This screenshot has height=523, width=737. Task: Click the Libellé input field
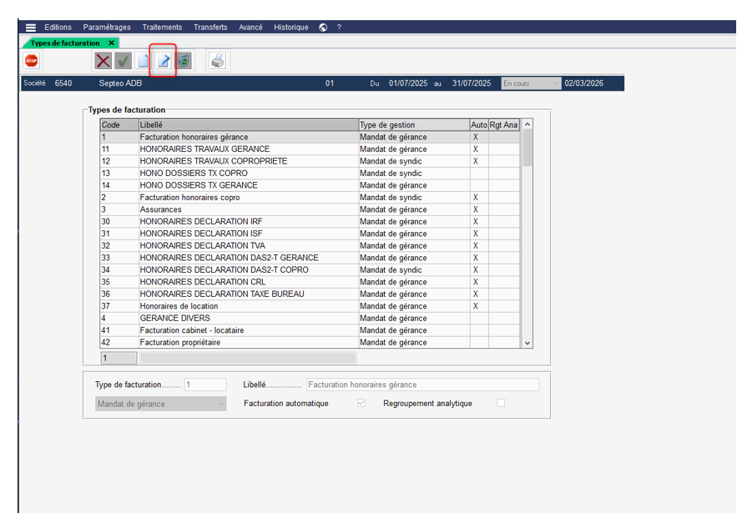(x=422, y=385)
